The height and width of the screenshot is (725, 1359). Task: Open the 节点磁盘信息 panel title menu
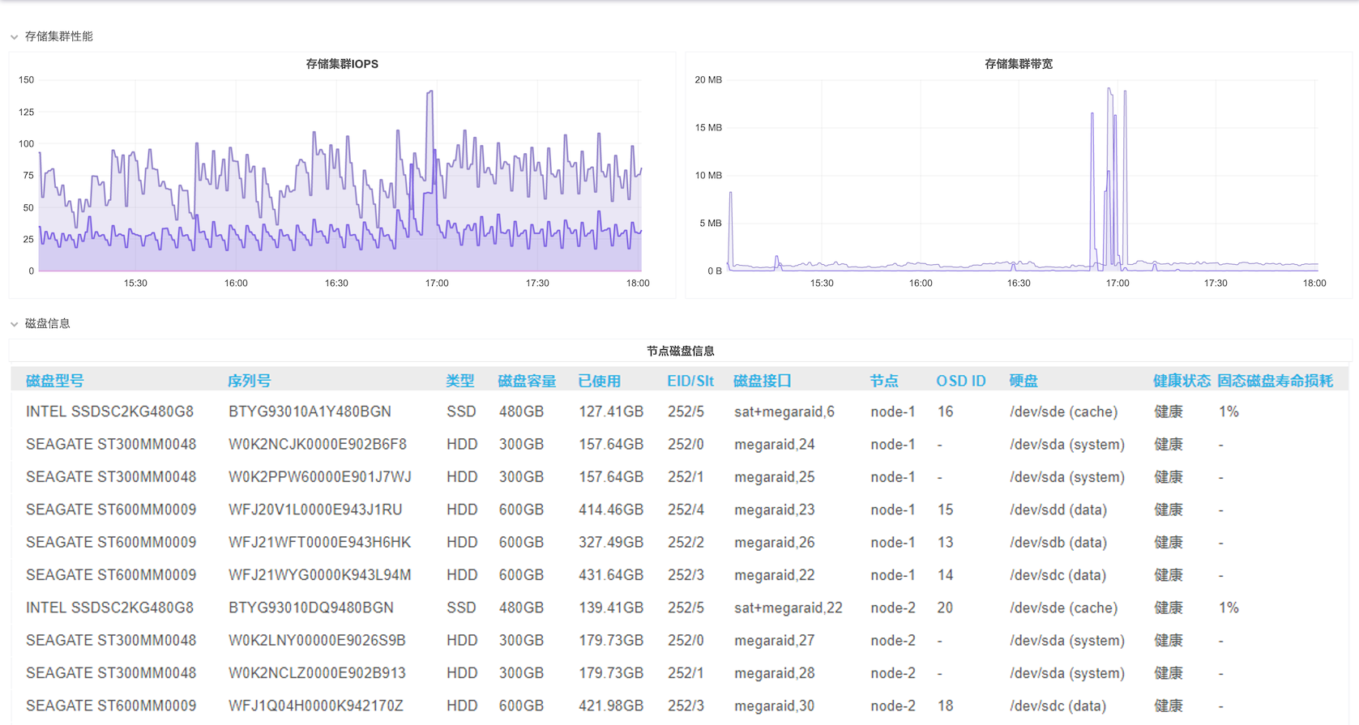(680, 351)
